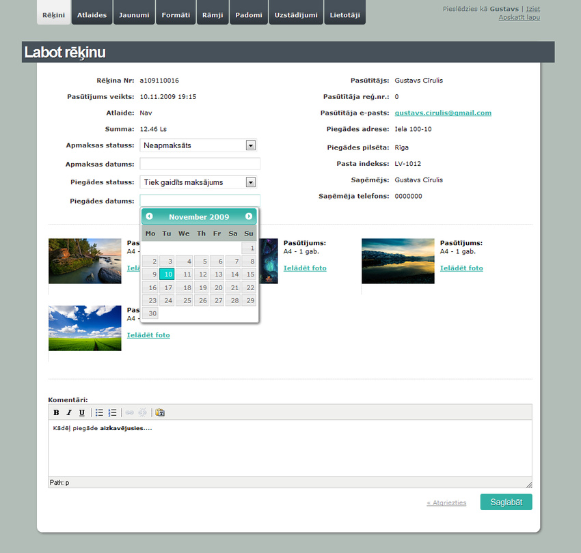
Task: Insert numbered list in comments
Action: [x=112, y=412]
